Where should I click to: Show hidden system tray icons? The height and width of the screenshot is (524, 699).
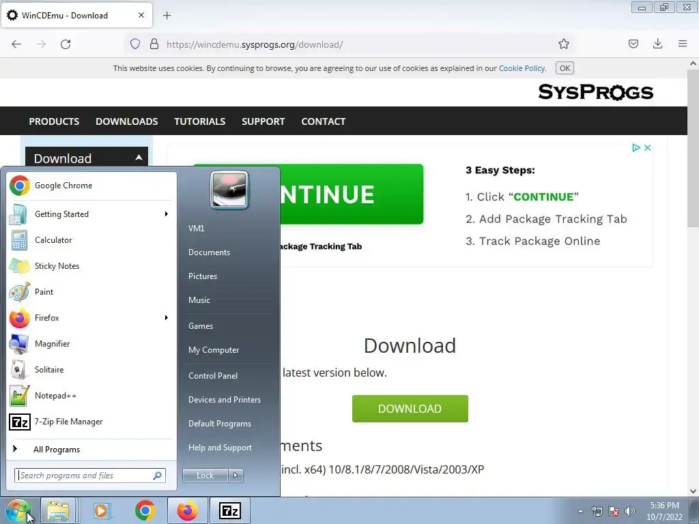pyautogui.click(x=580, y=511)
